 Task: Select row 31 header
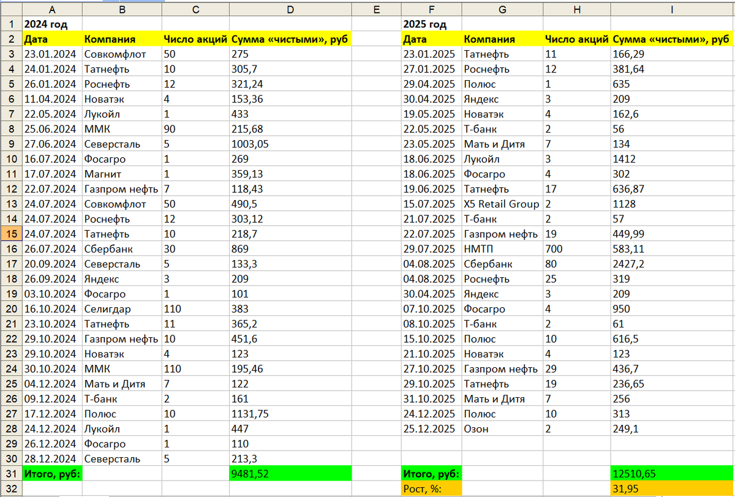pos(11,474)
